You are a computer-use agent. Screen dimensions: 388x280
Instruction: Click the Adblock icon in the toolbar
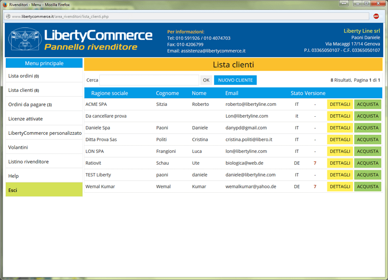click(376, 17)
